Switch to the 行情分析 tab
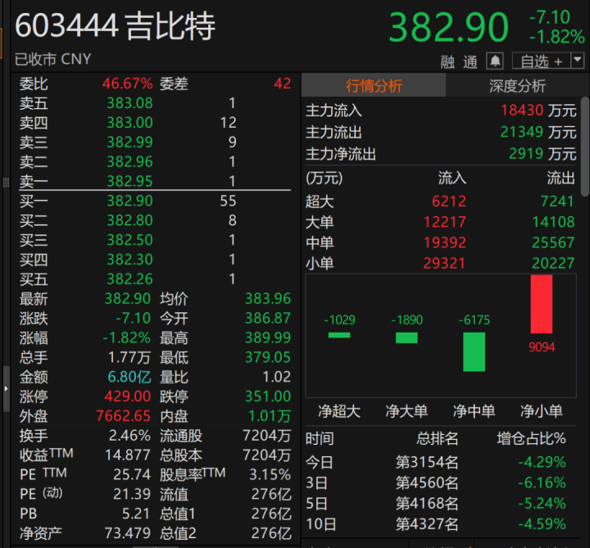The width and height of the screenshot is (590, 548). coord(374,86)
